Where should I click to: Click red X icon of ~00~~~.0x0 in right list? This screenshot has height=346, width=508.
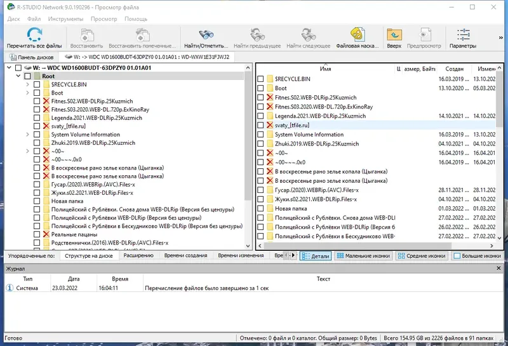[x=270, y=163]
